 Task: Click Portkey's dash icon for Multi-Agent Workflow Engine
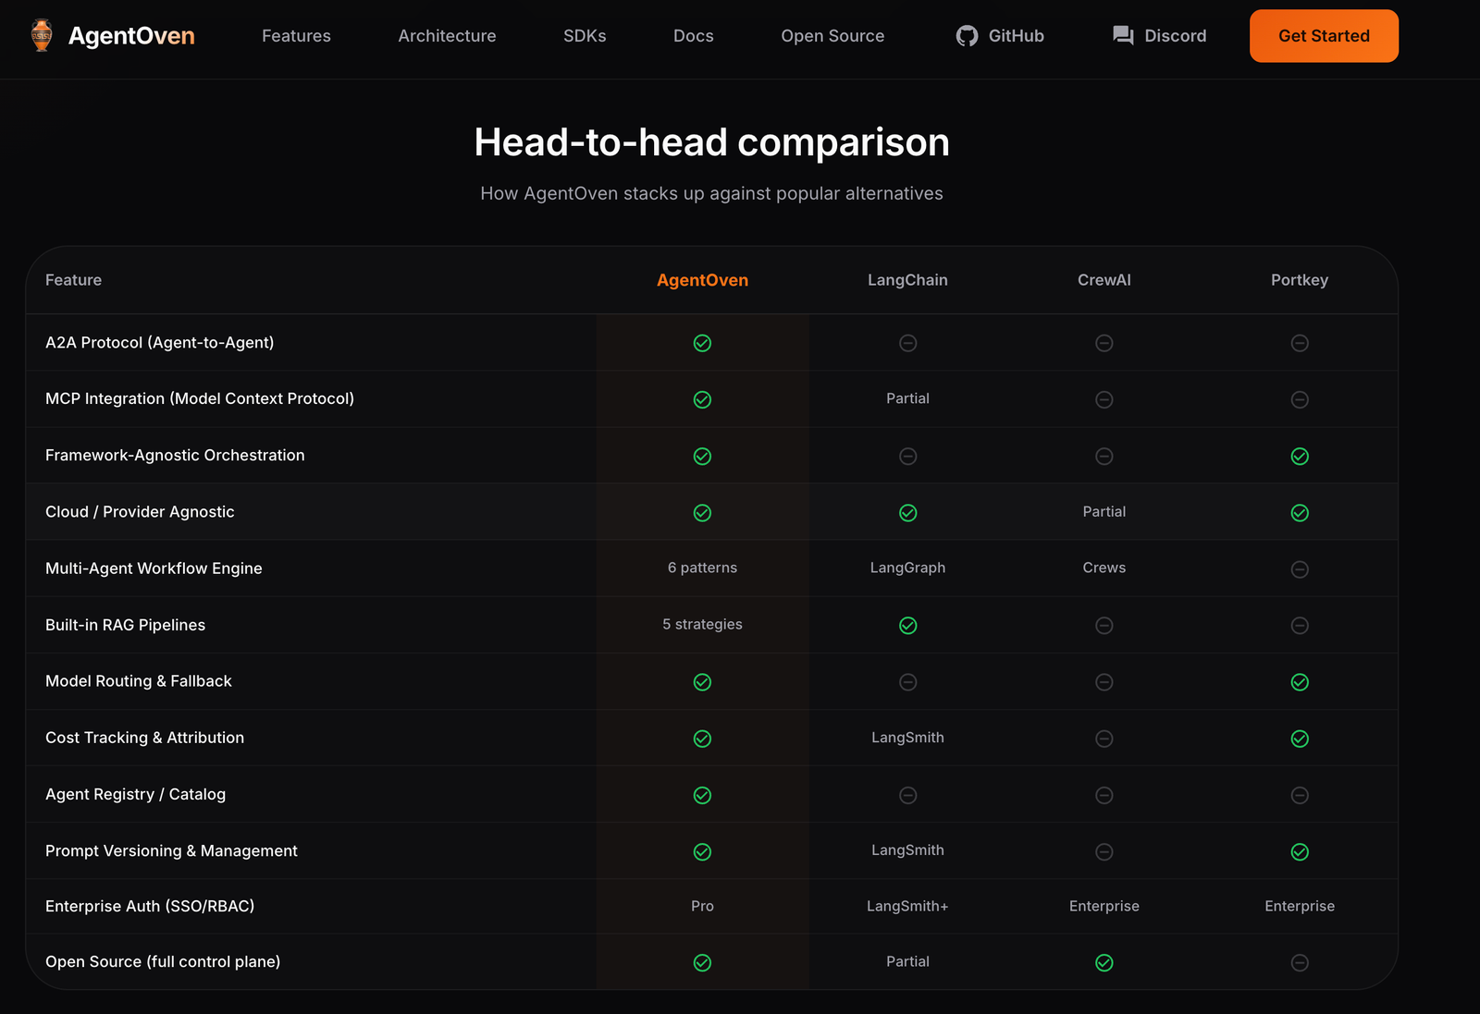[x=1300, y=569]
